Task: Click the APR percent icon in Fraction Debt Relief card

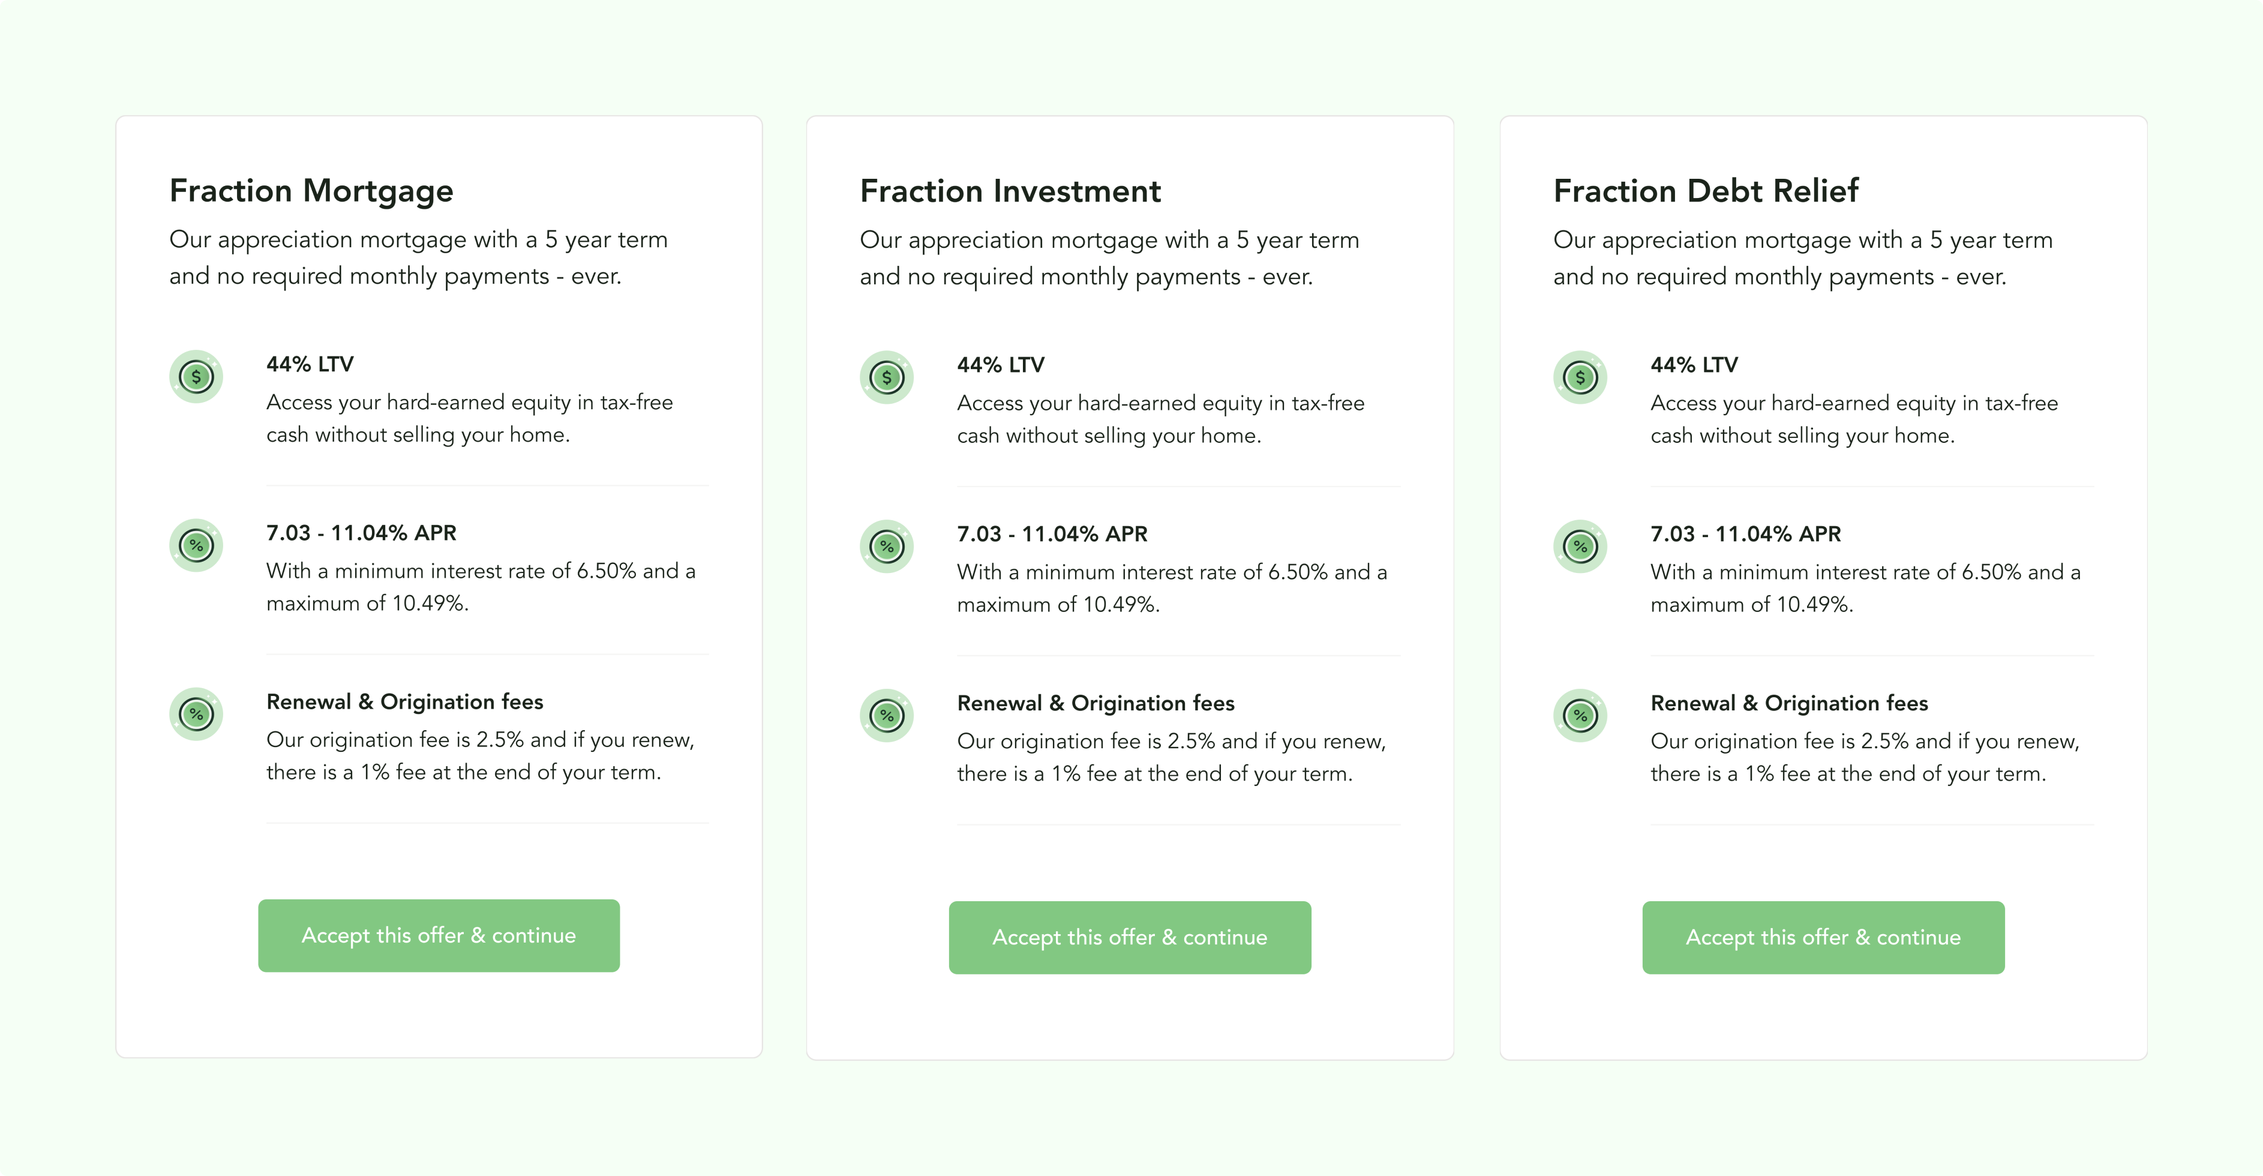Action: pyautogui.click(x=1580, y=546)
